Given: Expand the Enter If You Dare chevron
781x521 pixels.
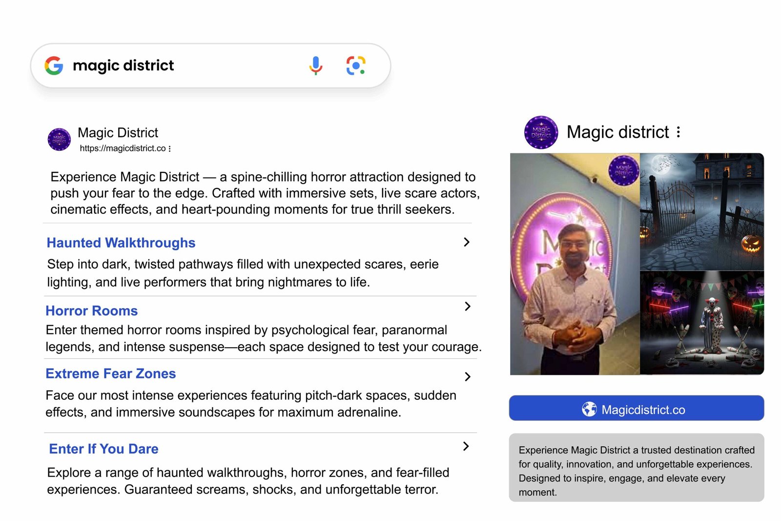Looking at the screenshot, I should tap(466, 446).
